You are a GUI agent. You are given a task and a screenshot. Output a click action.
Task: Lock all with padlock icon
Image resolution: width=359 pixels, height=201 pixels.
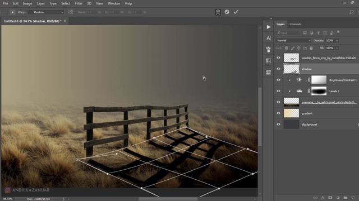click(311, 48)
